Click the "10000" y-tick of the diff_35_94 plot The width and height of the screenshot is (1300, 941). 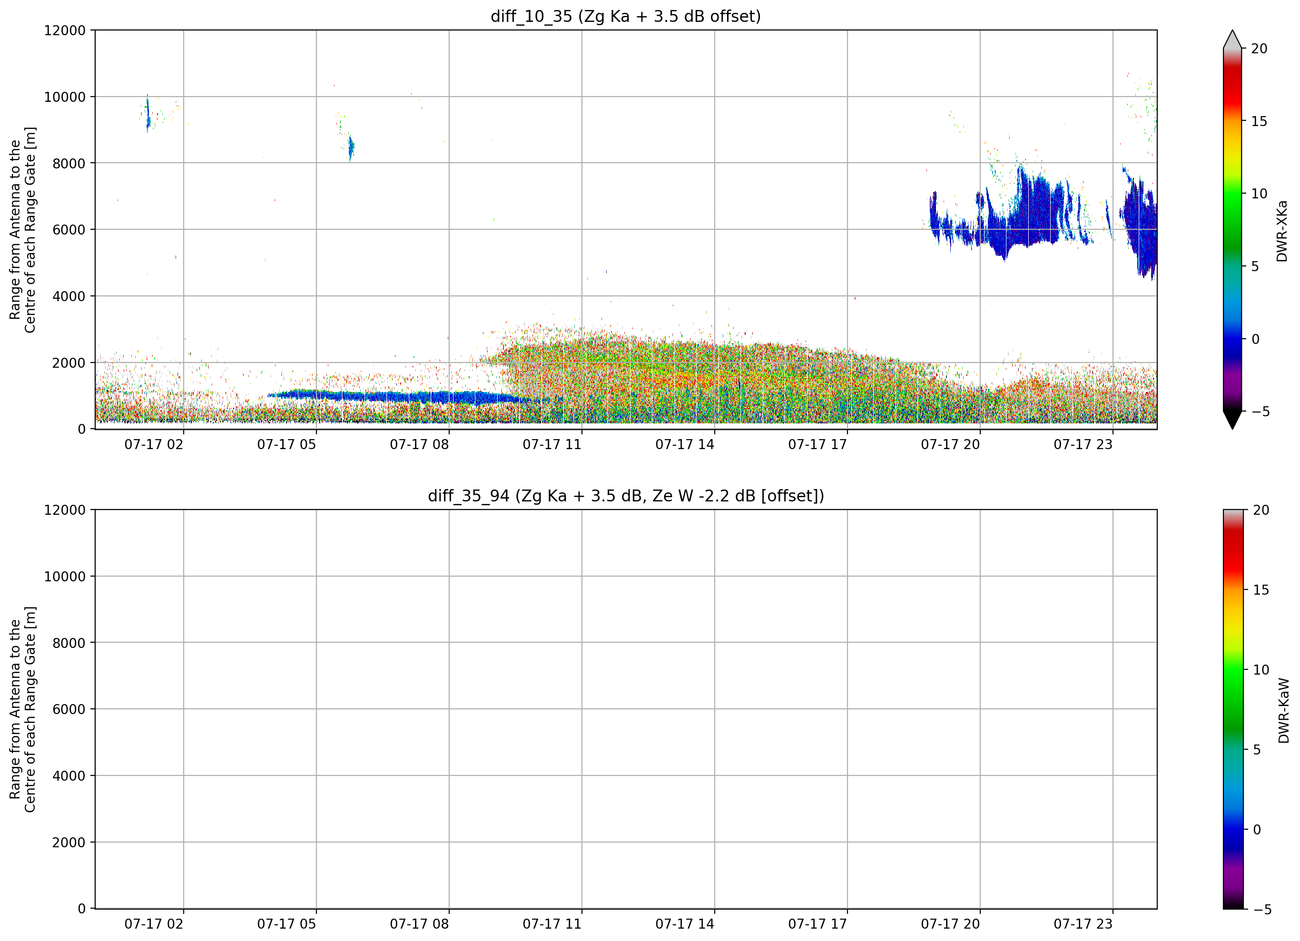(65, 577)
